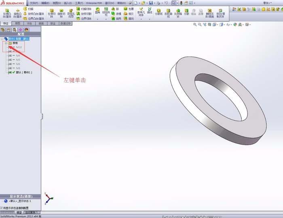Viewport: 283px width, 218px height.
Task: Select the Lofted Cut (放样切割) tool
Action: coord(84,14)
